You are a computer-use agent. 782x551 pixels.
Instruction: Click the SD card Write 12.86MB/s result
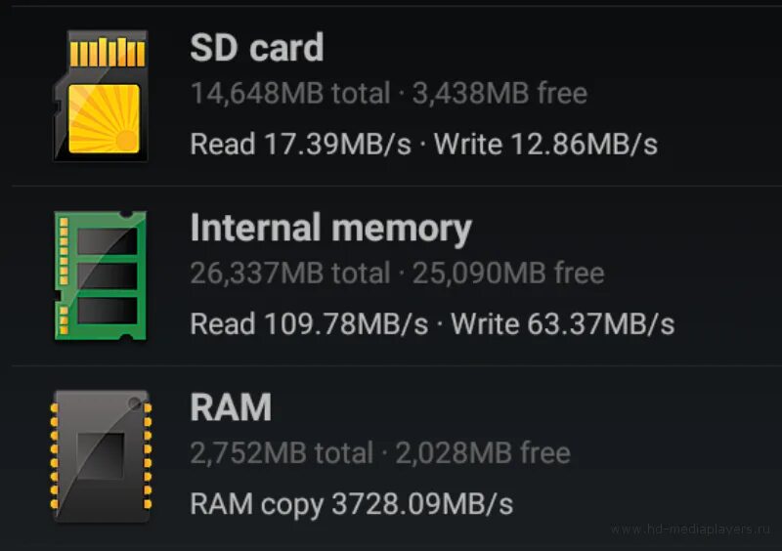[x=545, y=145]
